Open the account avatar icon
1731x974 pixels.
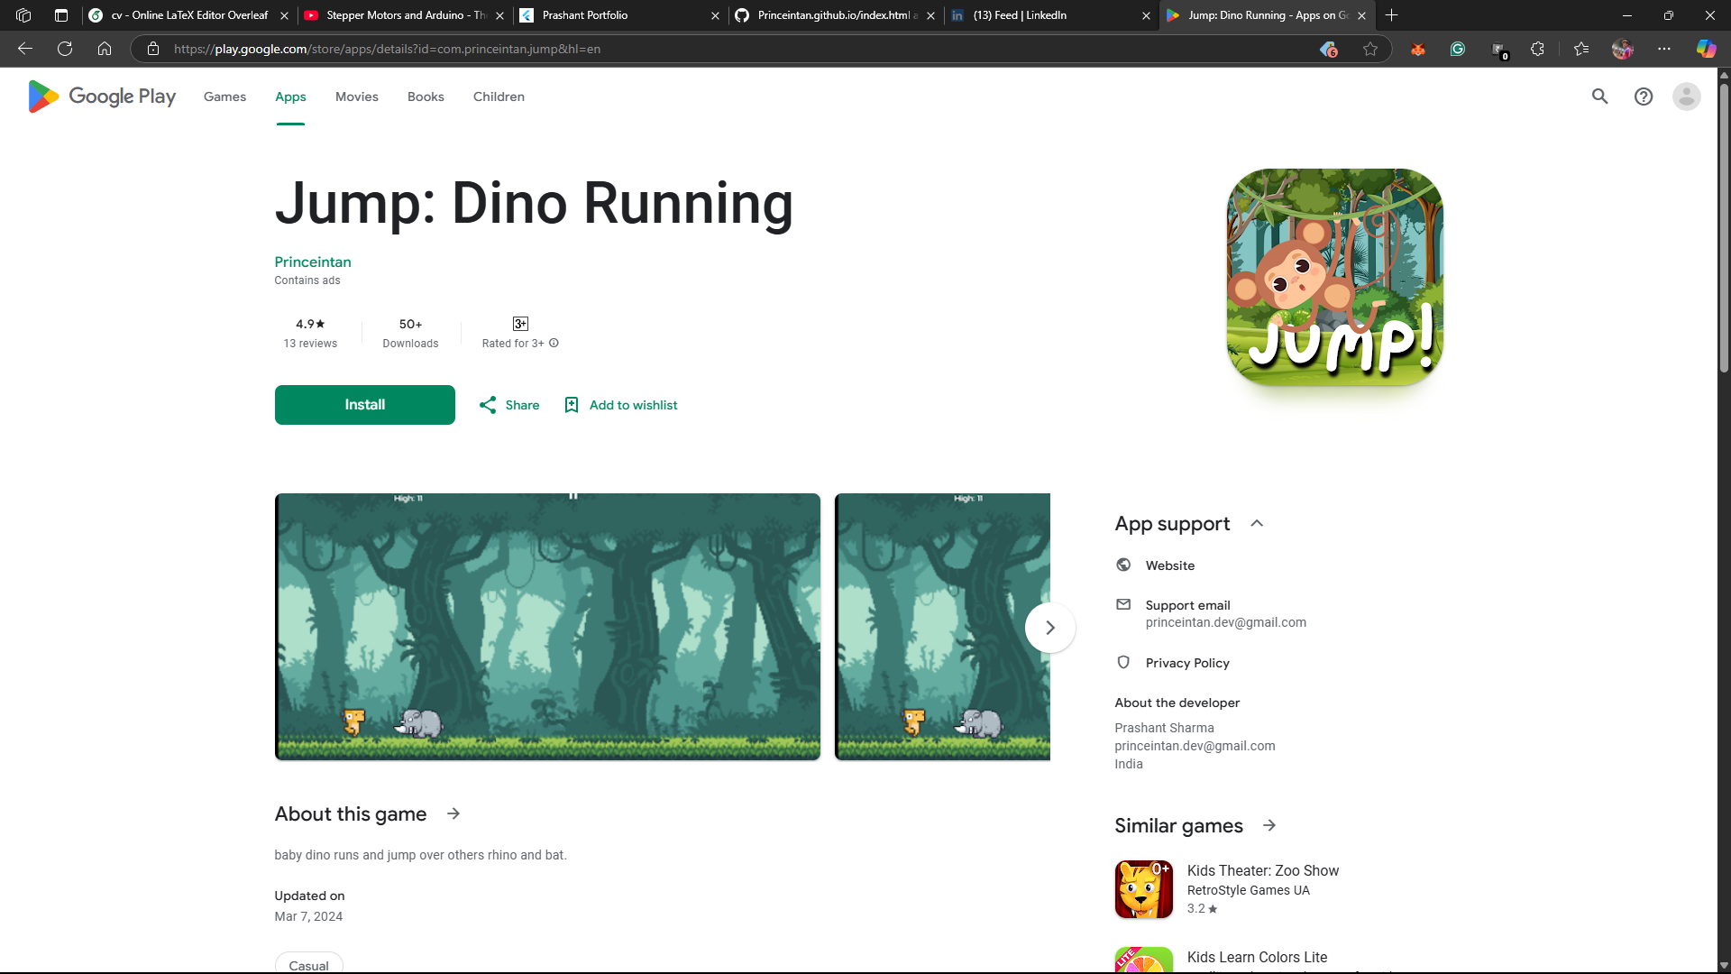(x=1686, y=96)
